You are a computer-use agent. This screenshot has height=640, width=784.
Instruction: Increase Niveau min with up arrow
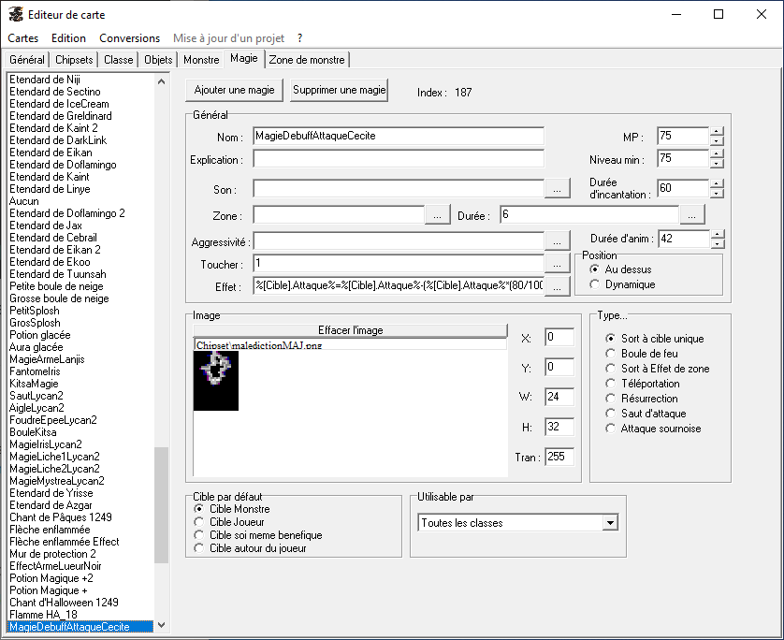coord(717,155)
